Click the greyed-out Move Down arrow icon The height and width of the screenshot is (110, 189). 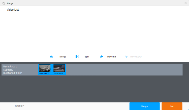[127, 57]
